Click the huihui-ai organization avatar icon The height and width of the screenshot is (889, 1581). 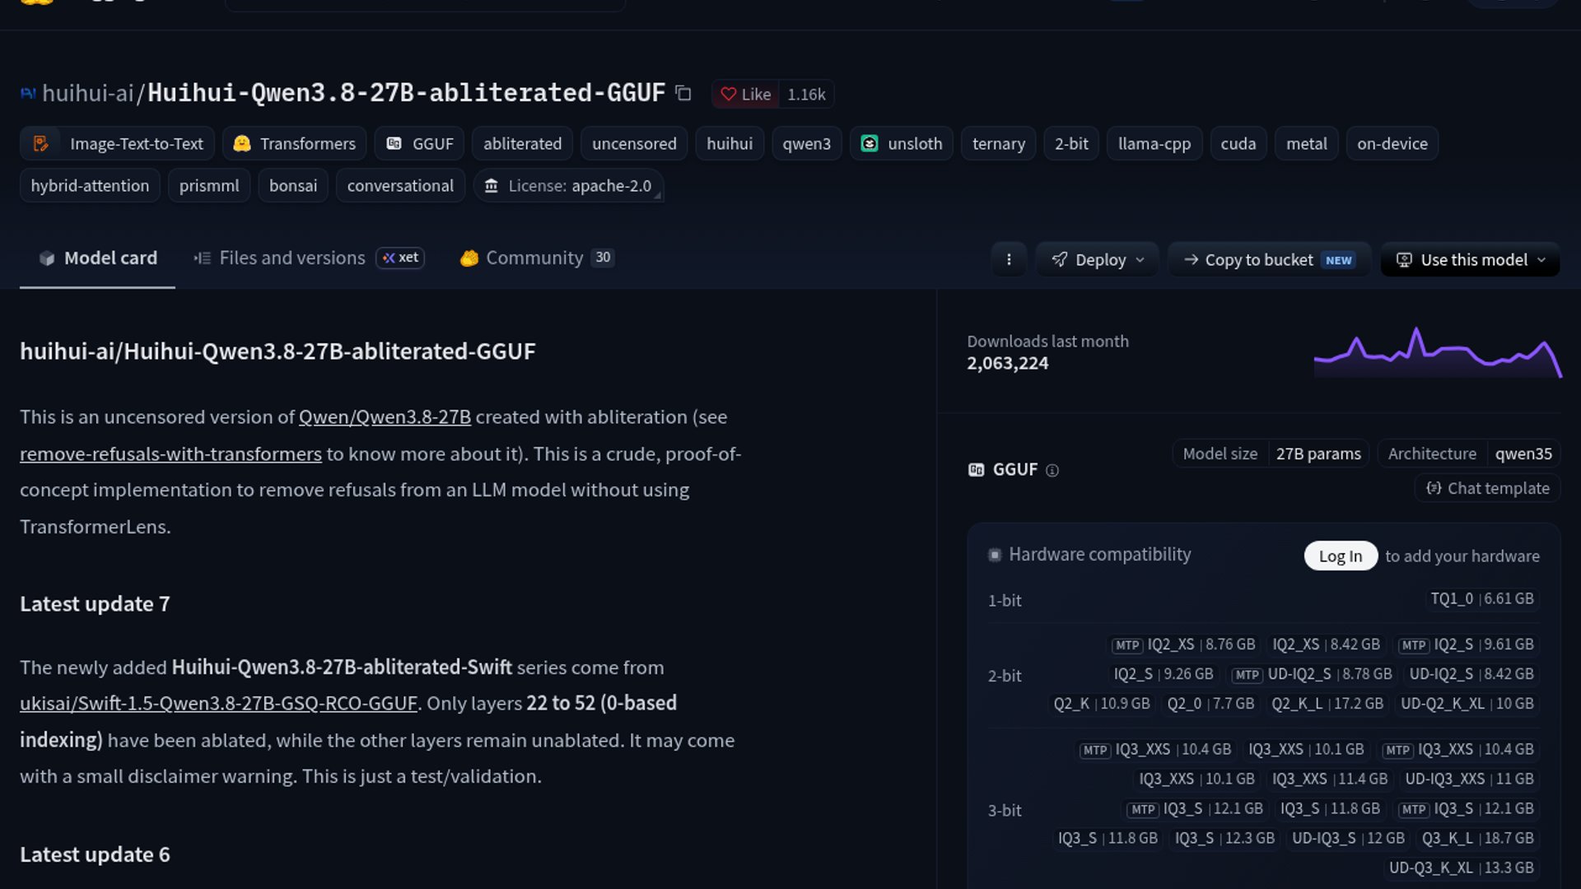tap(28, 93)
